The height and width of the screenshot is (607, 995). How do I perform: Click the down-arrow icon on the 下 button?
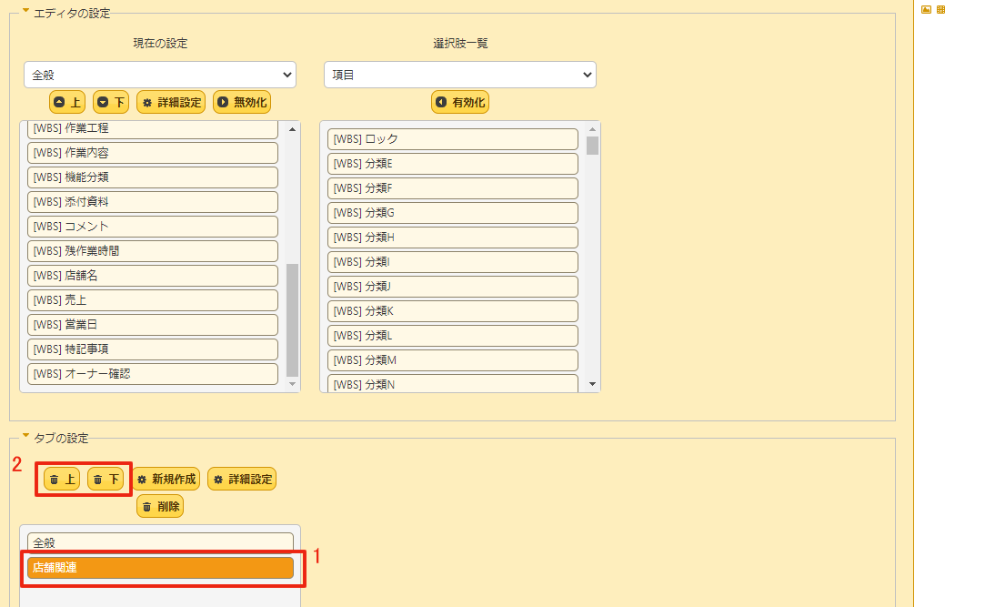click(101, 102)
